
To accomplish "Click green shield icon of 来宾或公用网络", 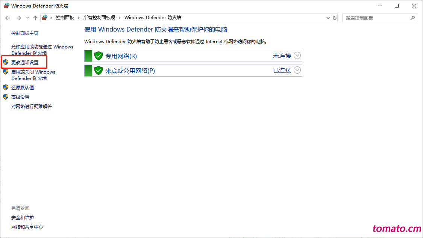I will 99,71.
